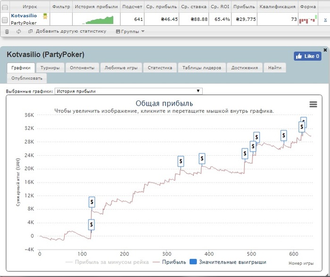Toggle Значительные выигрыши legend item
Screen dimensions: 330x277
(x=228, y=262)
